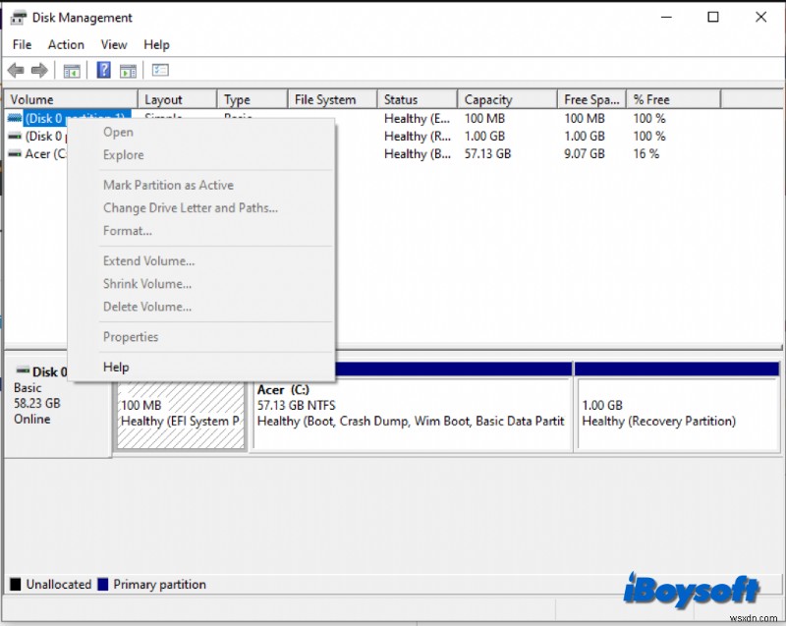Click the 9.07 GB free space cell
The image size is (786, 626).
(584, 154)
